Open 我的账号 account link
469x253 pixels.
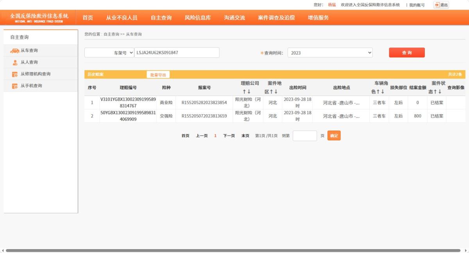(x=417, y=5)
